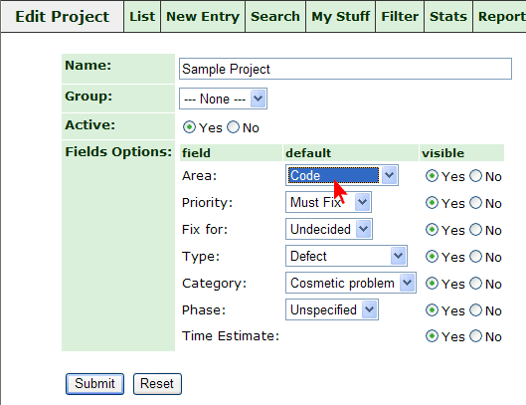Viewport: 526px width, 405px height.
Task: Open the Filter tab
Action: [x=400, y=17]
